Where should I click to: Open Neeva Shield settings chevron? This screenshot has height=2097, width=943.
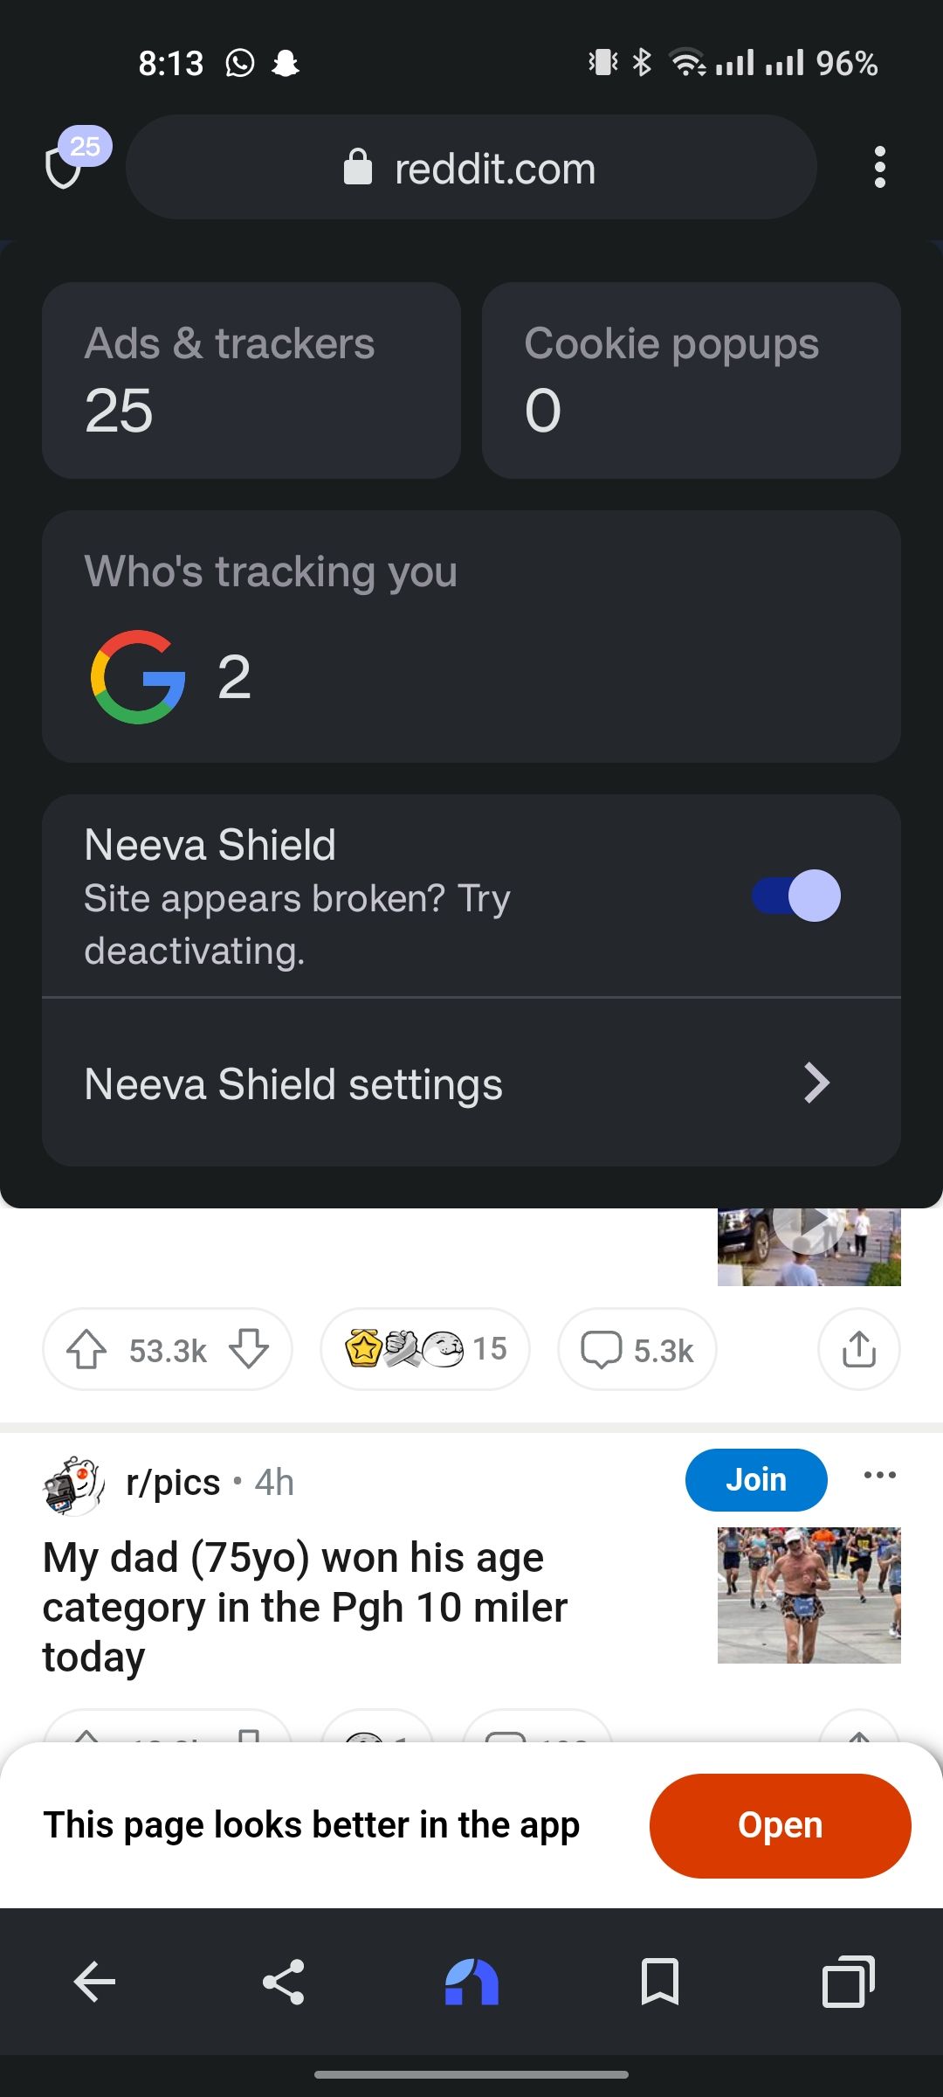pos(816,1083)
